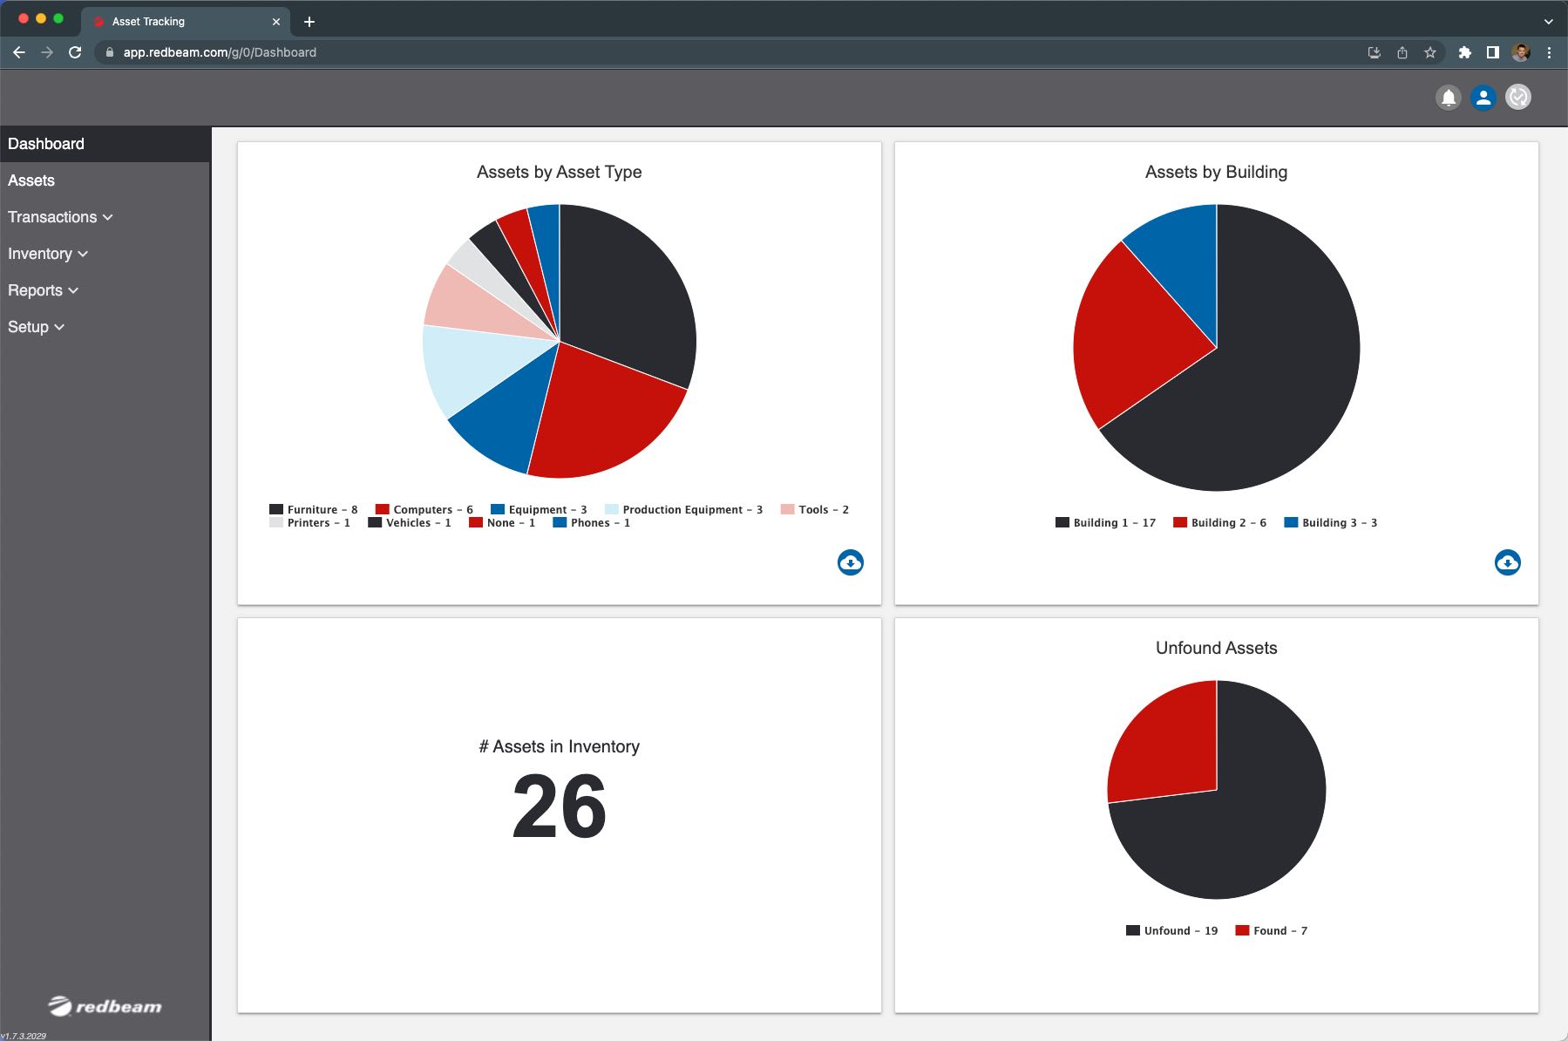
Task: Toggle Phones legend swatch
Action: pyautogui.click(x=560, y=522)
